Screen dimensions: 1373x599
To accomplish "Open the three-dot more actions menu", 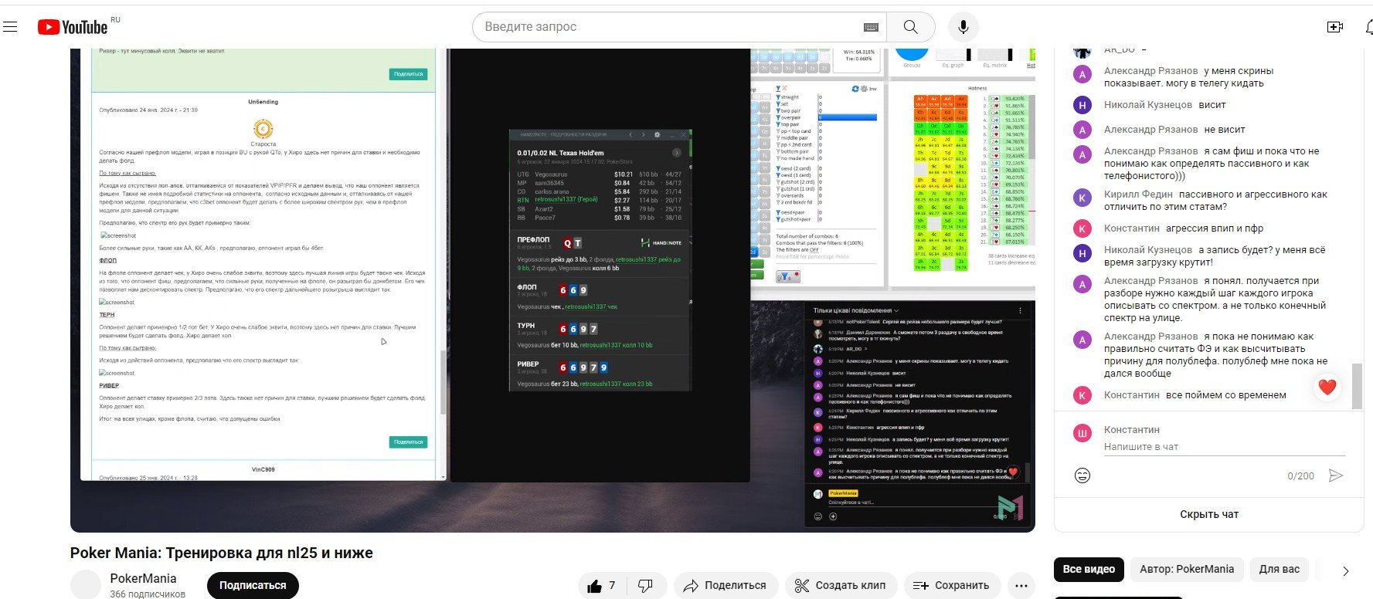I will 1021,586.
